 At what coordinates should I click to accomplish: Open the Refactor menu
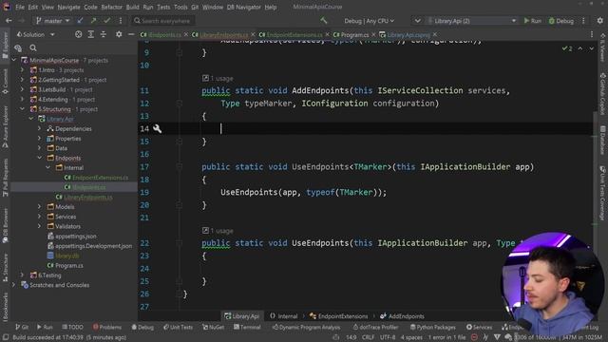(x=112, y=7)
